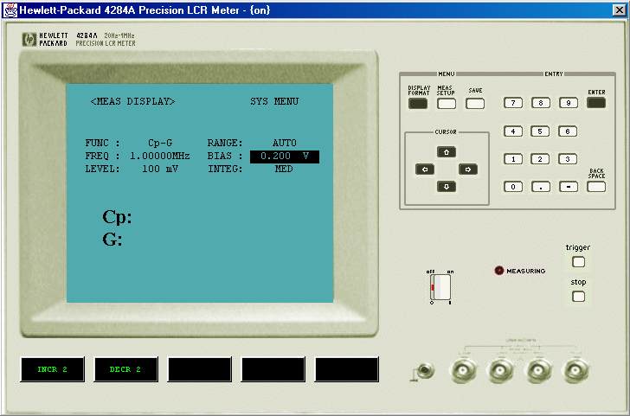The width and height of the screenshot is (630, 416).
Task: Click the MEAS SETUP menu key
Action: point(447,104)
